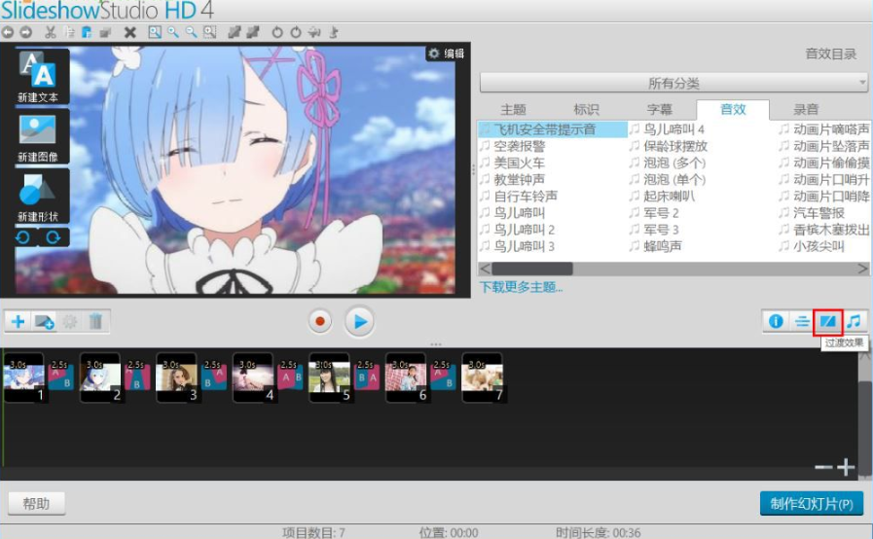Cut selection with scissors icon

pyautogui.click(x=51, y=32)
